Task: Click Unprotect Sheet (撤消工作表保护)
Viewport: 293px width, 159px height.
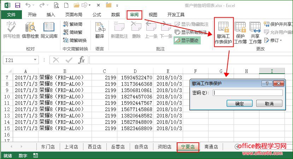Action: (223, 32)
